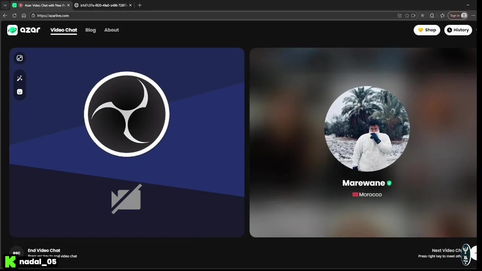Click the camera permission icon in address bar
Image resolution: width=482 pixels, height=271 pixels.
pyautogui.click(x=413, y=15)
